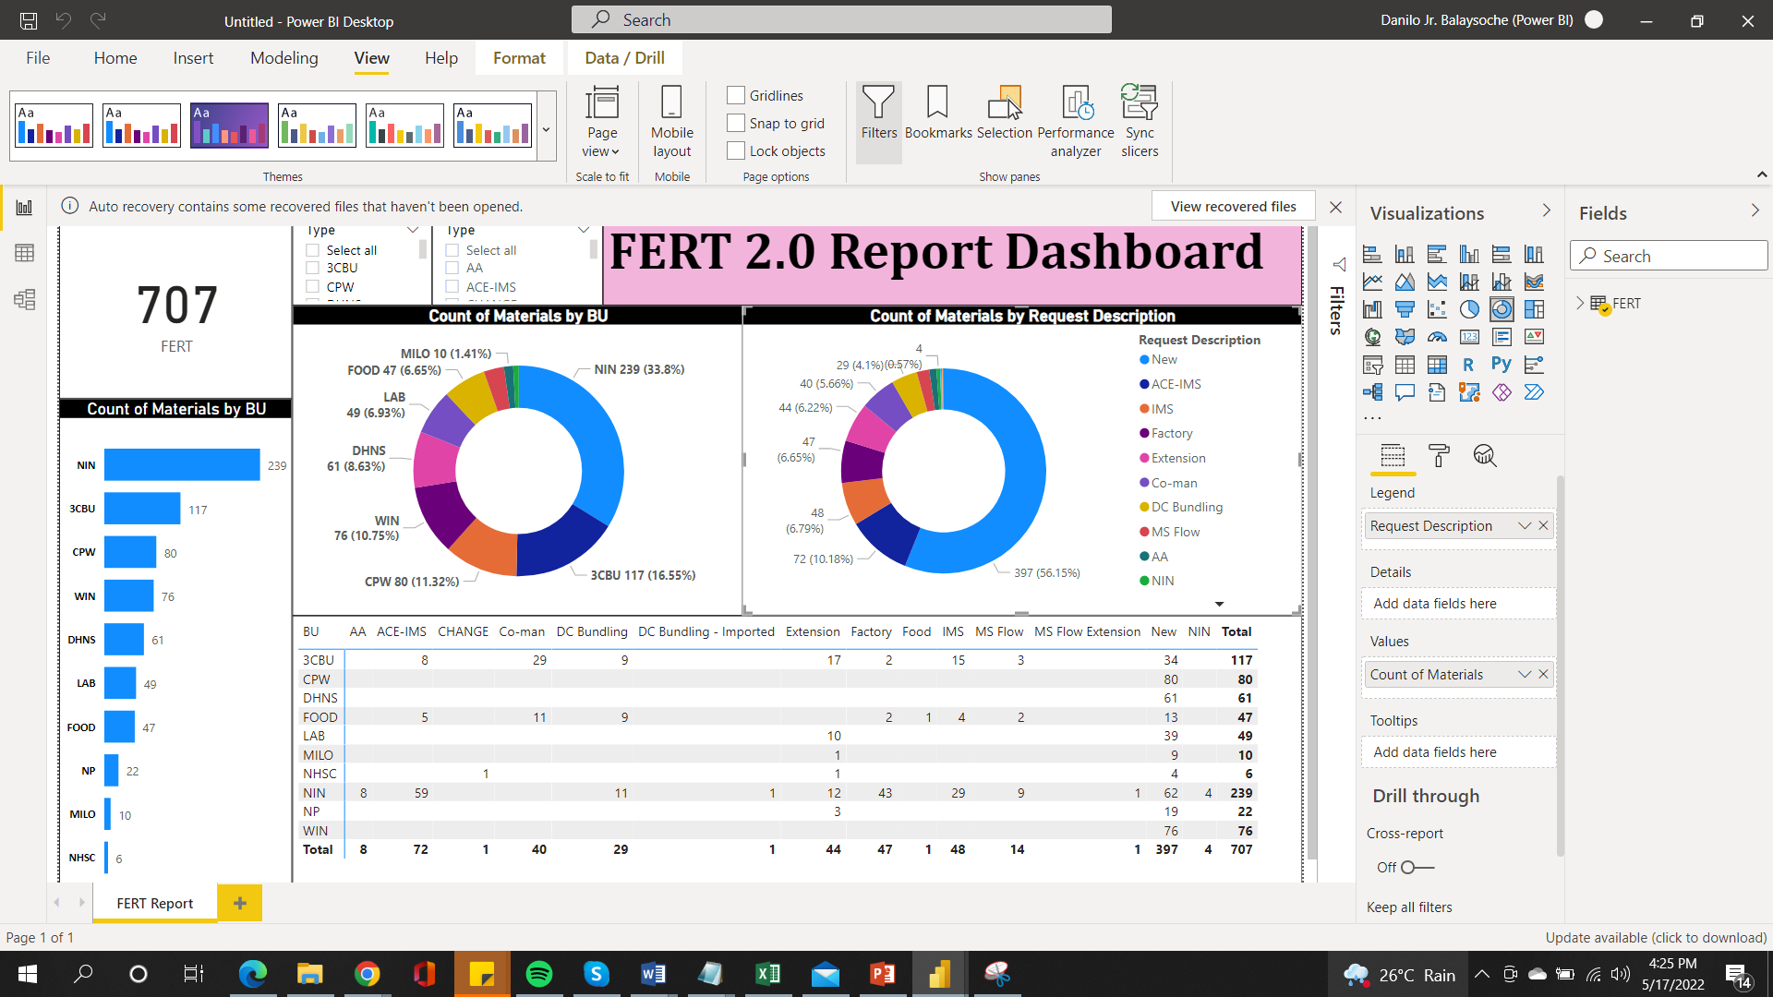Select the gauge visualization icon
The width and height of the screenshot is (1773, 997).
pos(1437,337)
